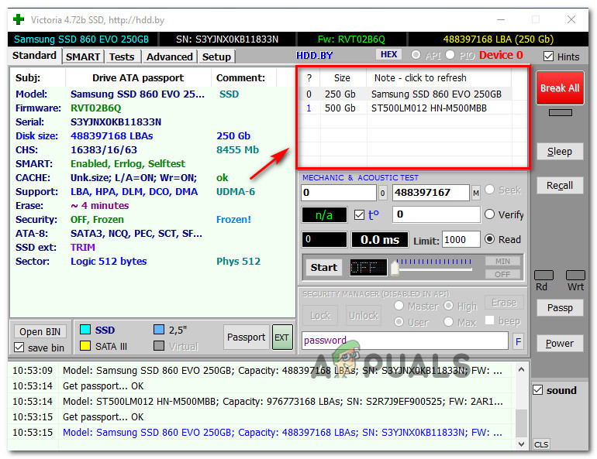
Task: Click the yellow SATA III color indicator
Action: [x=85, y=346]
